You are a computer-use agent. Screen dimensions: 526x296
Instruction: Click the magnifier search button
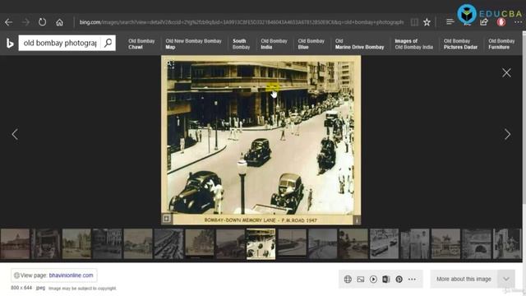tap(108, 43)
